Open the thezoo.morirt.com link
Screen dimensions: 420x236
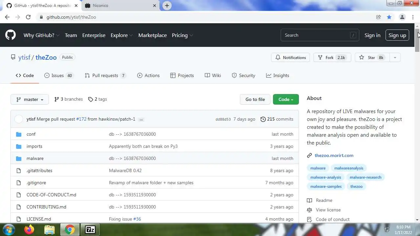coord(334,156)
